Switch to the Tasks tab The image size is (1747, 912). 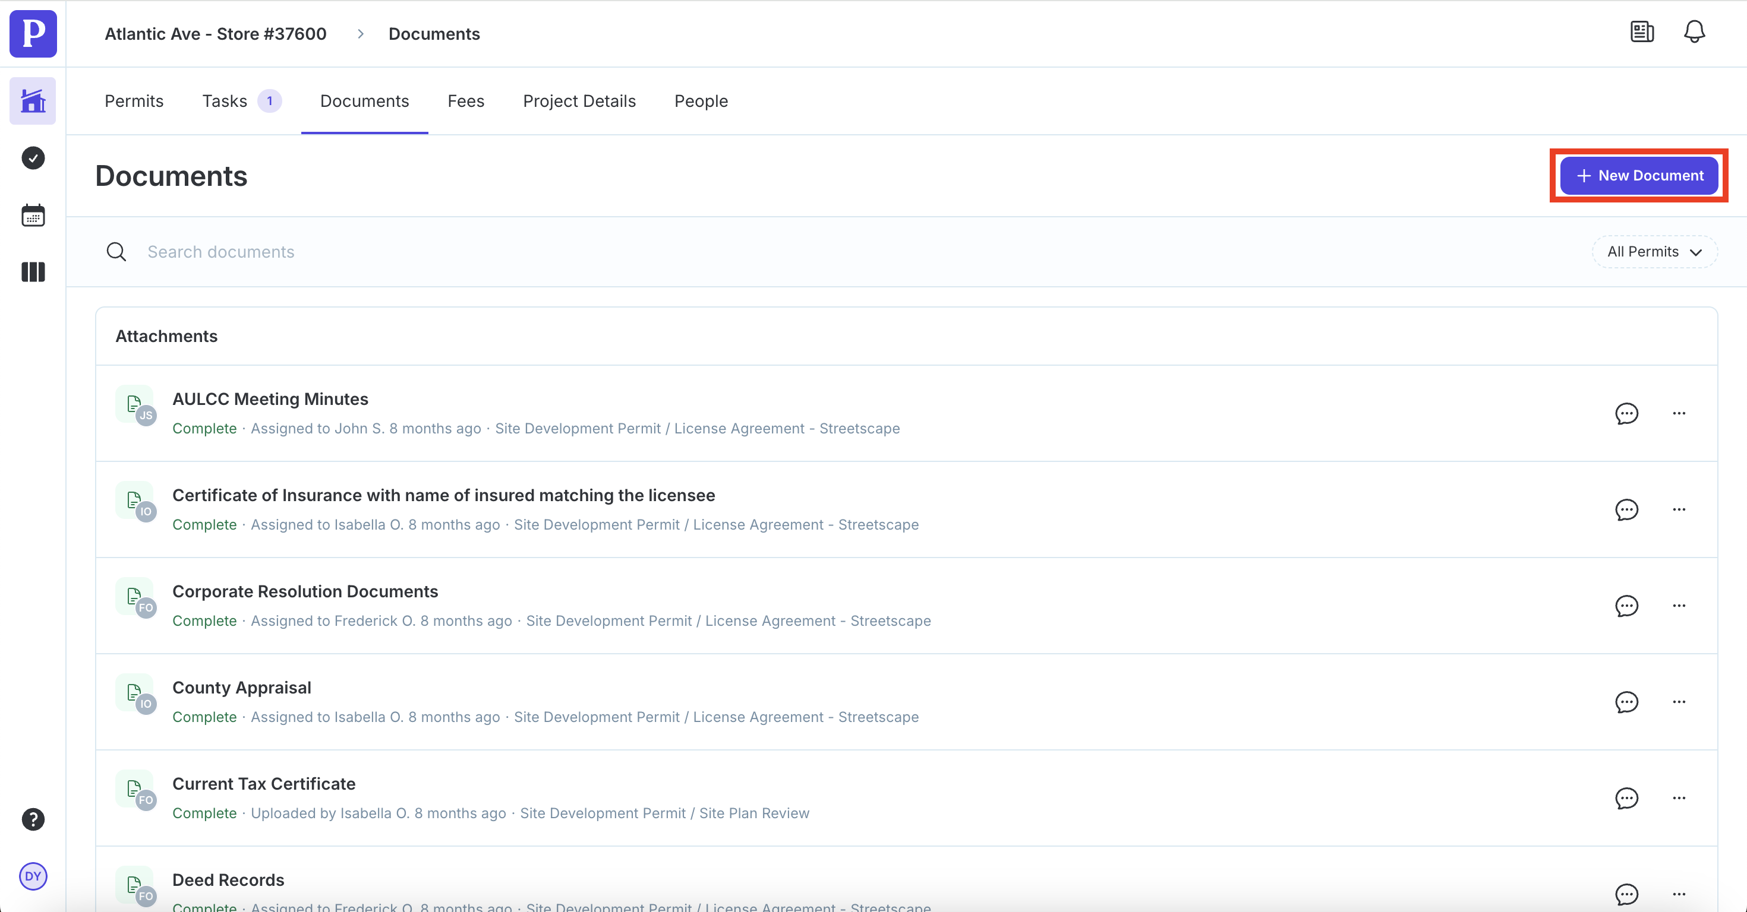click(225, 101)
